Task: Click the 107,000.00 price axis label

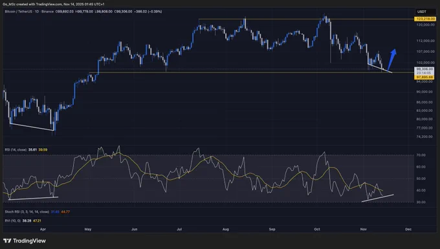Action: tap(425, 52)
